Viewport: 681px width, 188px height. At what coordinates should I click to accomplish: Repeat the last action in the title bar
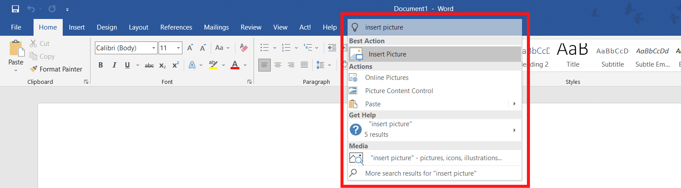[x=52, y=9]
